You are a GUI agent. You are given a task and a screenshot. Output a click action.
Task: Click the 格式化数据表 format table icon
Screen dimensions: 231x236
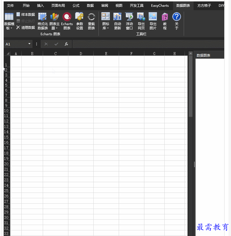tap(43, 21)
